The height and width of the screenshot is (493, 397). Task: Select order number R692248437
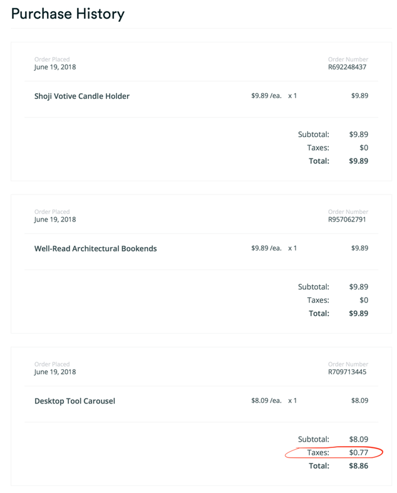(347, 67)
